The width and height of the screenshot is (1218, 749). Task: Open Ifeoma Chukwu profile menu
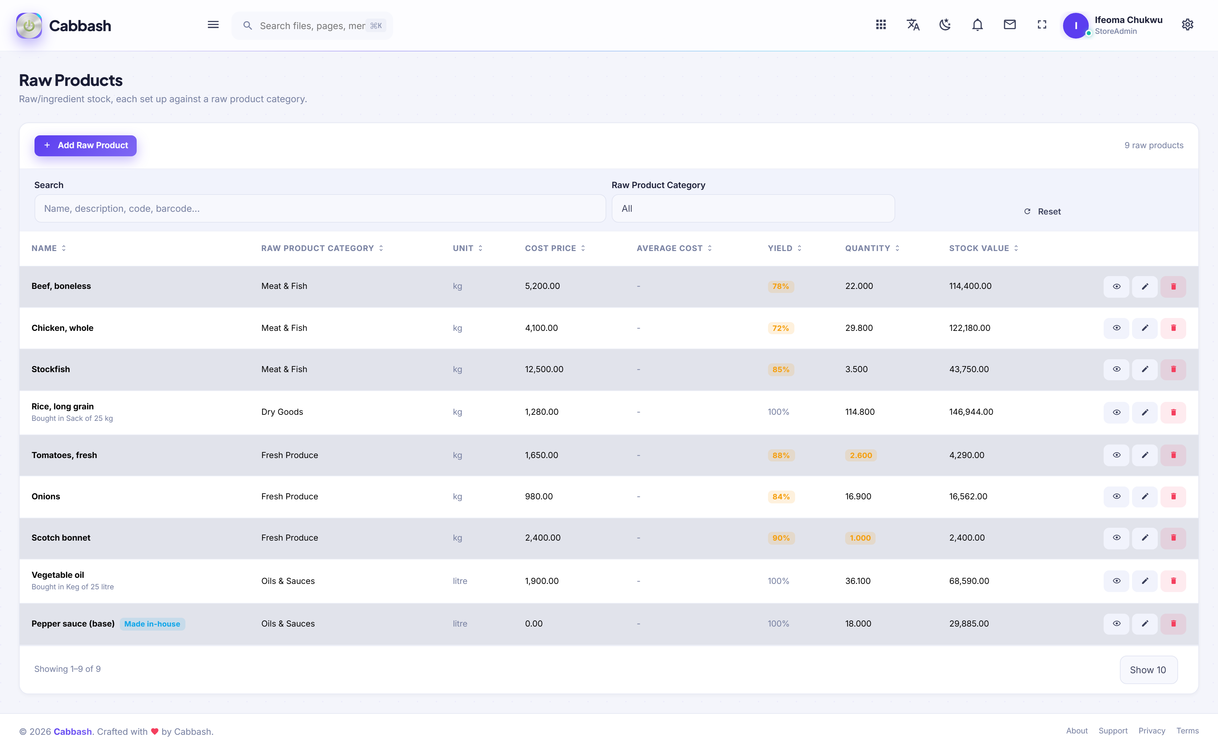point(1113,25)
